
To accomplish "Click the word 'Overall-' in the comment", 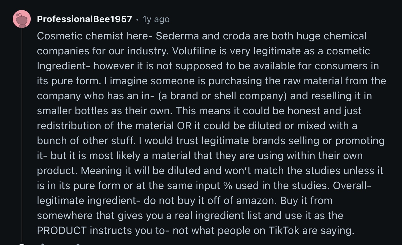I will 352,186.
